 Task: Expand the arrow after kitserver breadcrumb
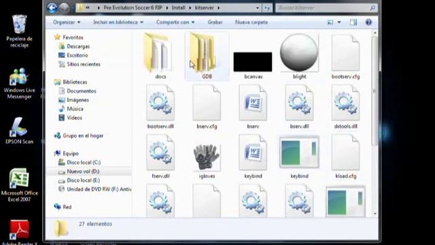[x=219, y=7]
